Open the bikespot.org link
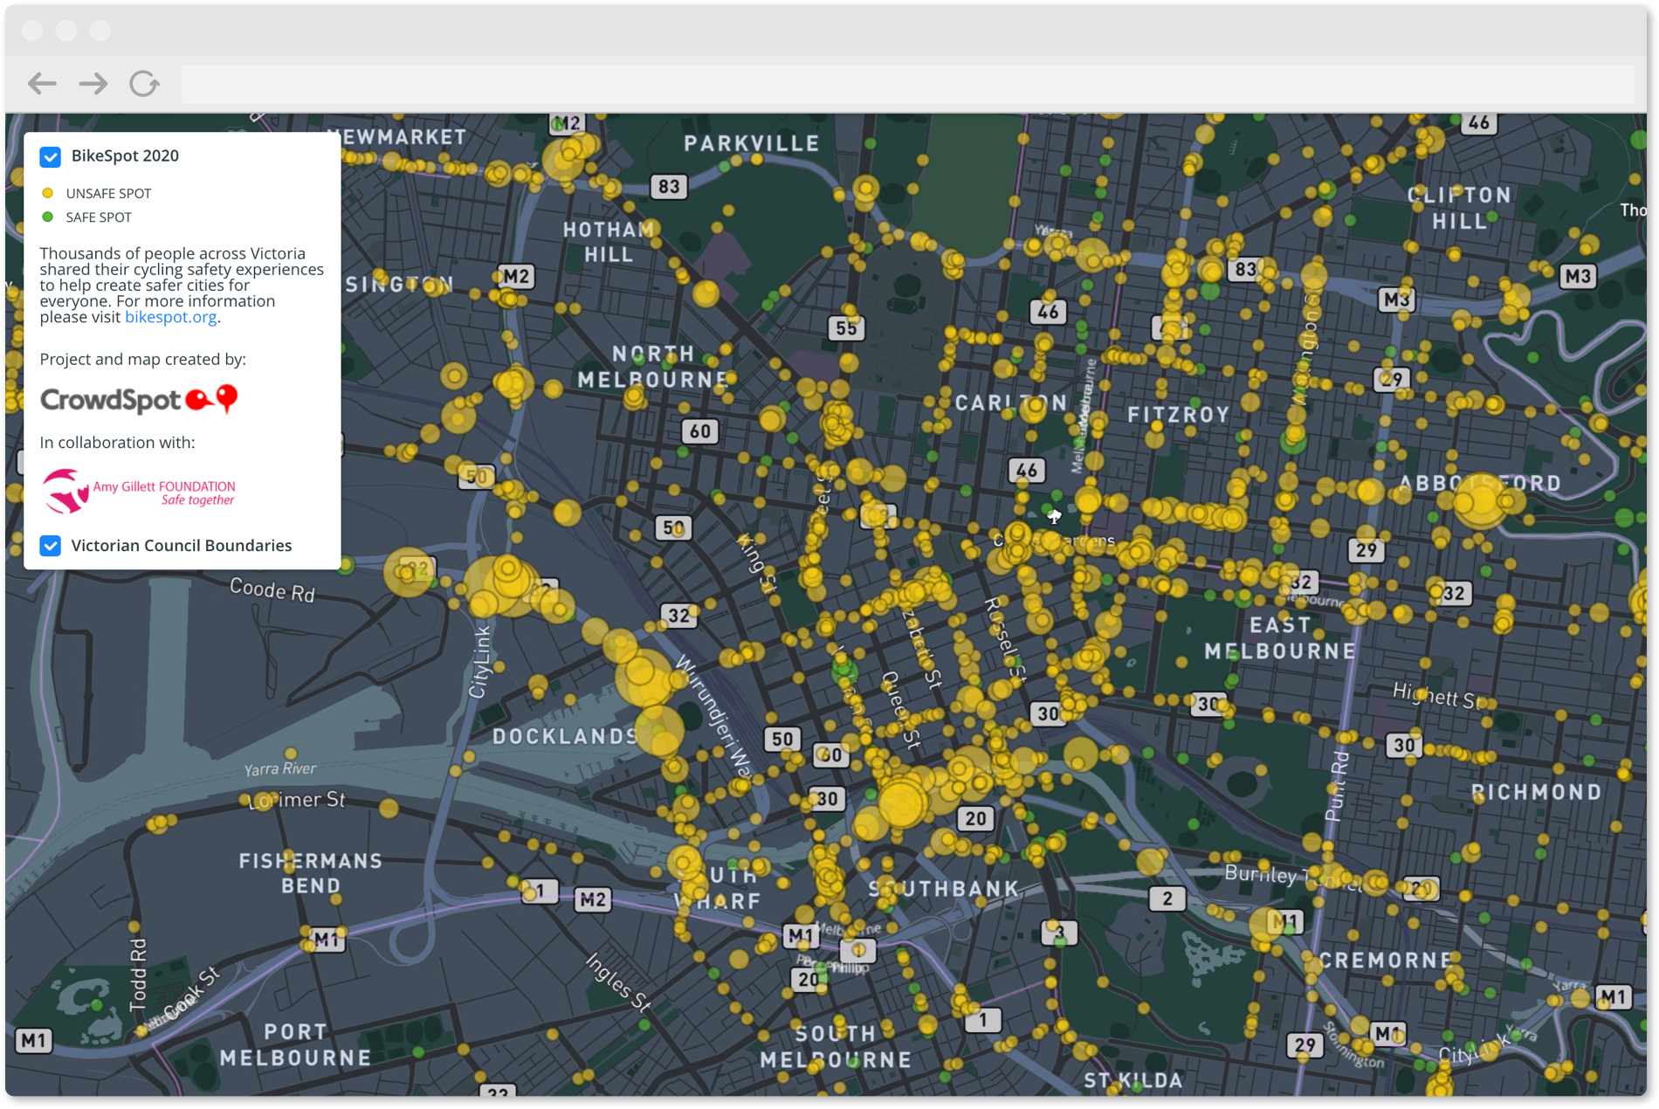 (x=170, y=317)
